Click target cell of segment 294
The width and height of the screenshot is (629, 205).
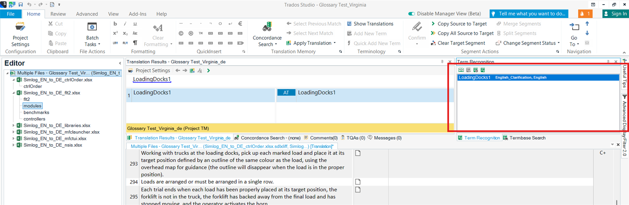(x=490, y=182)
